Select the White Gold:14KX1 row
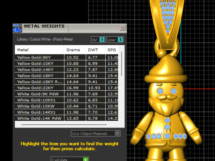 tap(67, 112)
